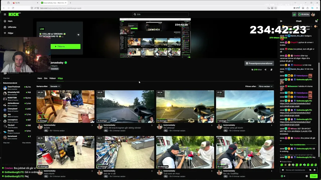Open options menu for DU stressar clip
This screenshot has height=180, width=321.
point(212,125)
